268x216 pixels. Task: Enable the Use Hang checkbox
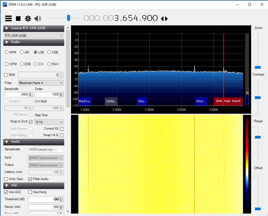pos(30,192)
